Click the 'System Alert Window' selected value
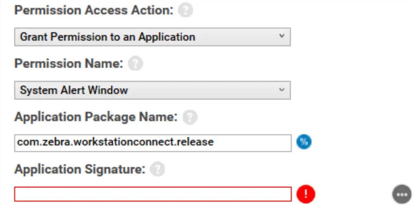Image resolution: width=413 pixels, height=205 pixels. point(74,90)
